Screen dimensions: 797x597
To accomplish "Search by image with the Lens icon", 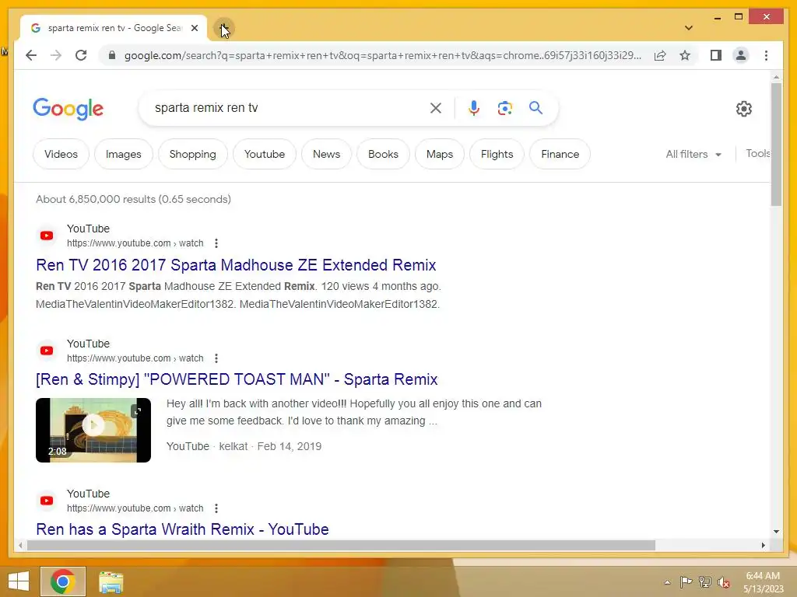I will pyautogui.click(x=504, y=107).
